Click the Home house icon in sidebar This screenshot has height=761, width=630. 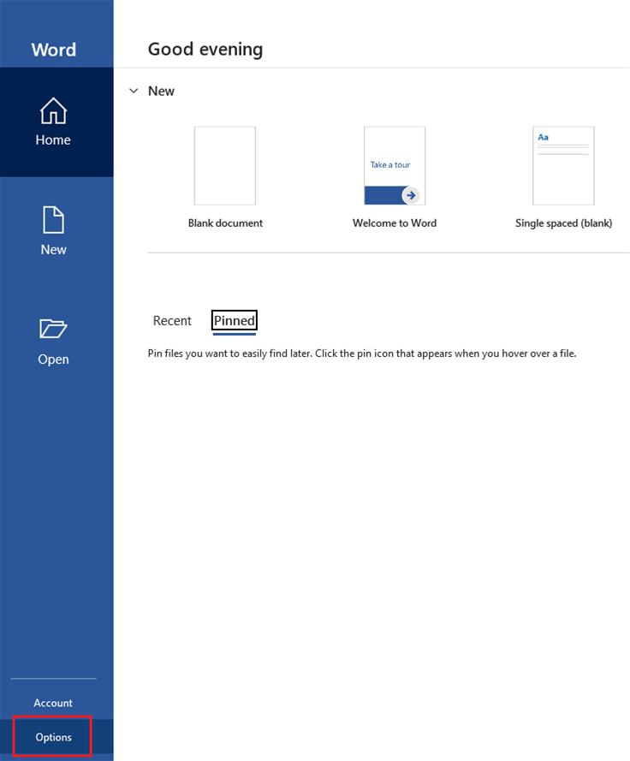click(x=53, y=110)
